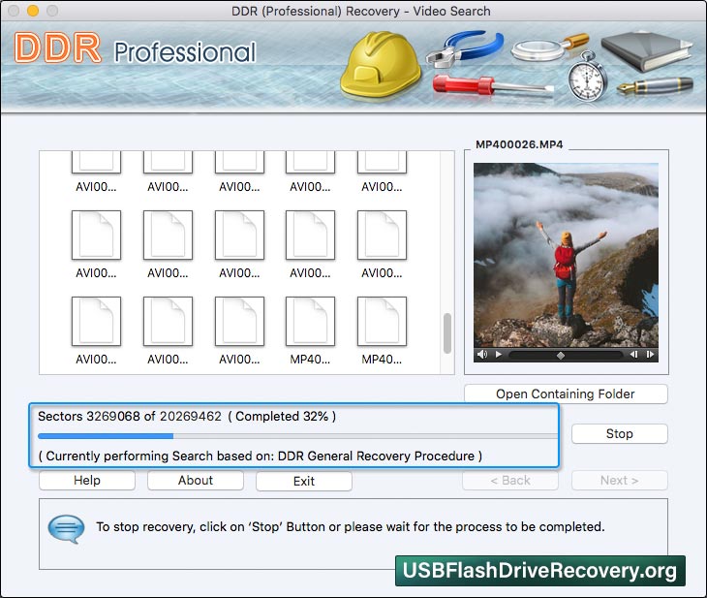707x598 pixels.
Task: Open Containing Folder of recovered video
Action: (566, 394)
